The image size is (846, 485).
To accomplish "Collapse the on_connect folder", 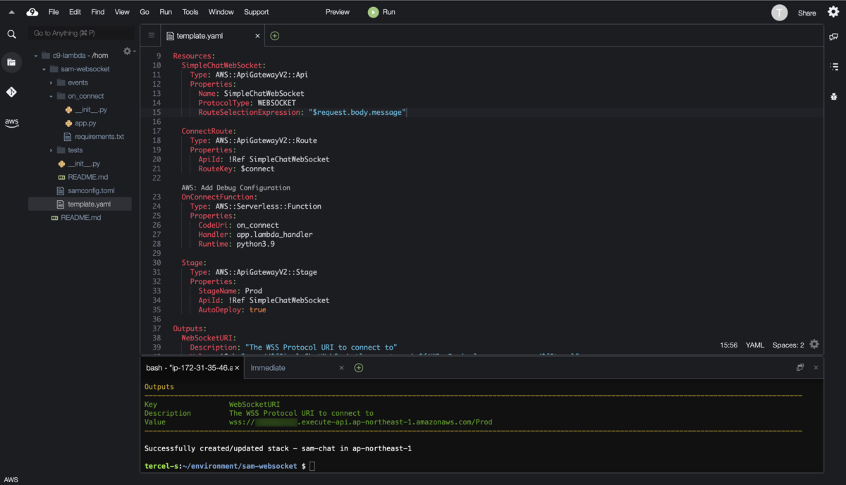I will tap(51, 96).
